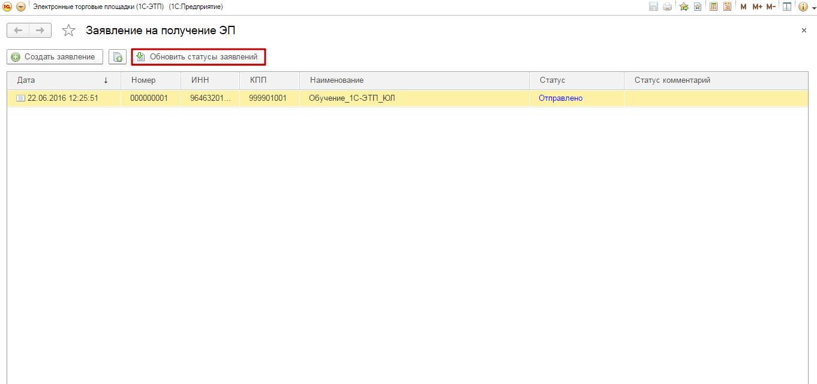Image resolution: width=817 pixels, height=384 pixels.
Task: Click the КПП column header
Action: click(x=269, y=80)
